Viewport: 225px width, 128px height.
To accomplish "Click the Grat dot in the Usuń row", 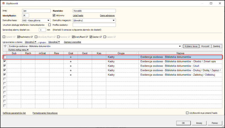I will point(71,66).
